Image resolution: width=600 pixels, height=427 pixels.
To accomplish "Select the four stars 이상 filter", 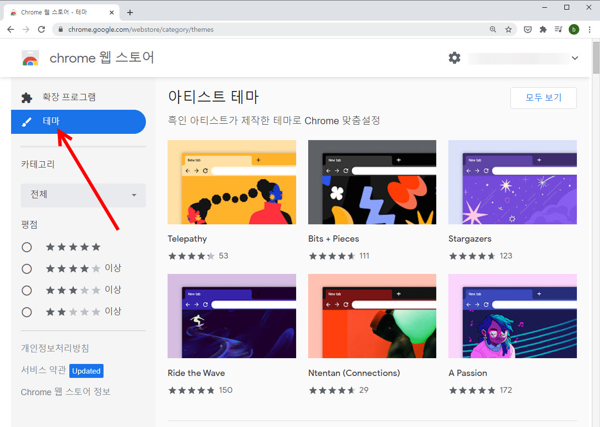I will click(27, 269).
